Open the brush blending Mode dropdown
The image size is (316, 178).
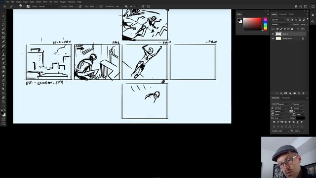pyautogui.click(x=49, y=6)
